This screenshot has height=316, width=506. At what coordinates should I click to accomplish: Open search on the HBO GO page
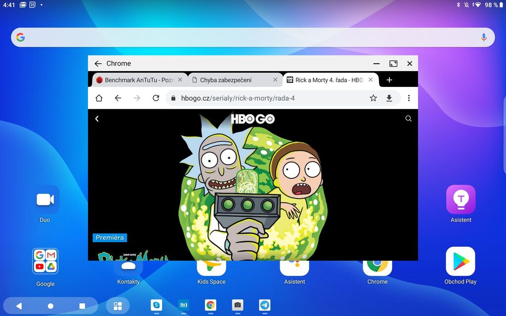408,118
